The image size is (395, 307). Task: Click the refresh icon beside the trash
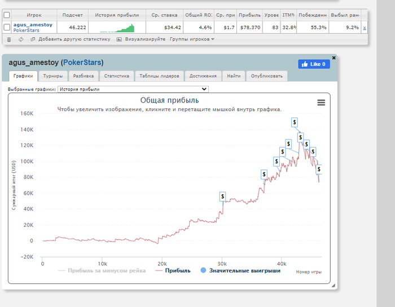21,40
